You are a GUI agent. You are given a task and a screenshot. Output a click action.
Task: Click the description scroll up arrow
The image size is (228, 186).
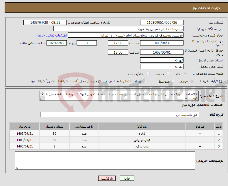pos(42,92)
